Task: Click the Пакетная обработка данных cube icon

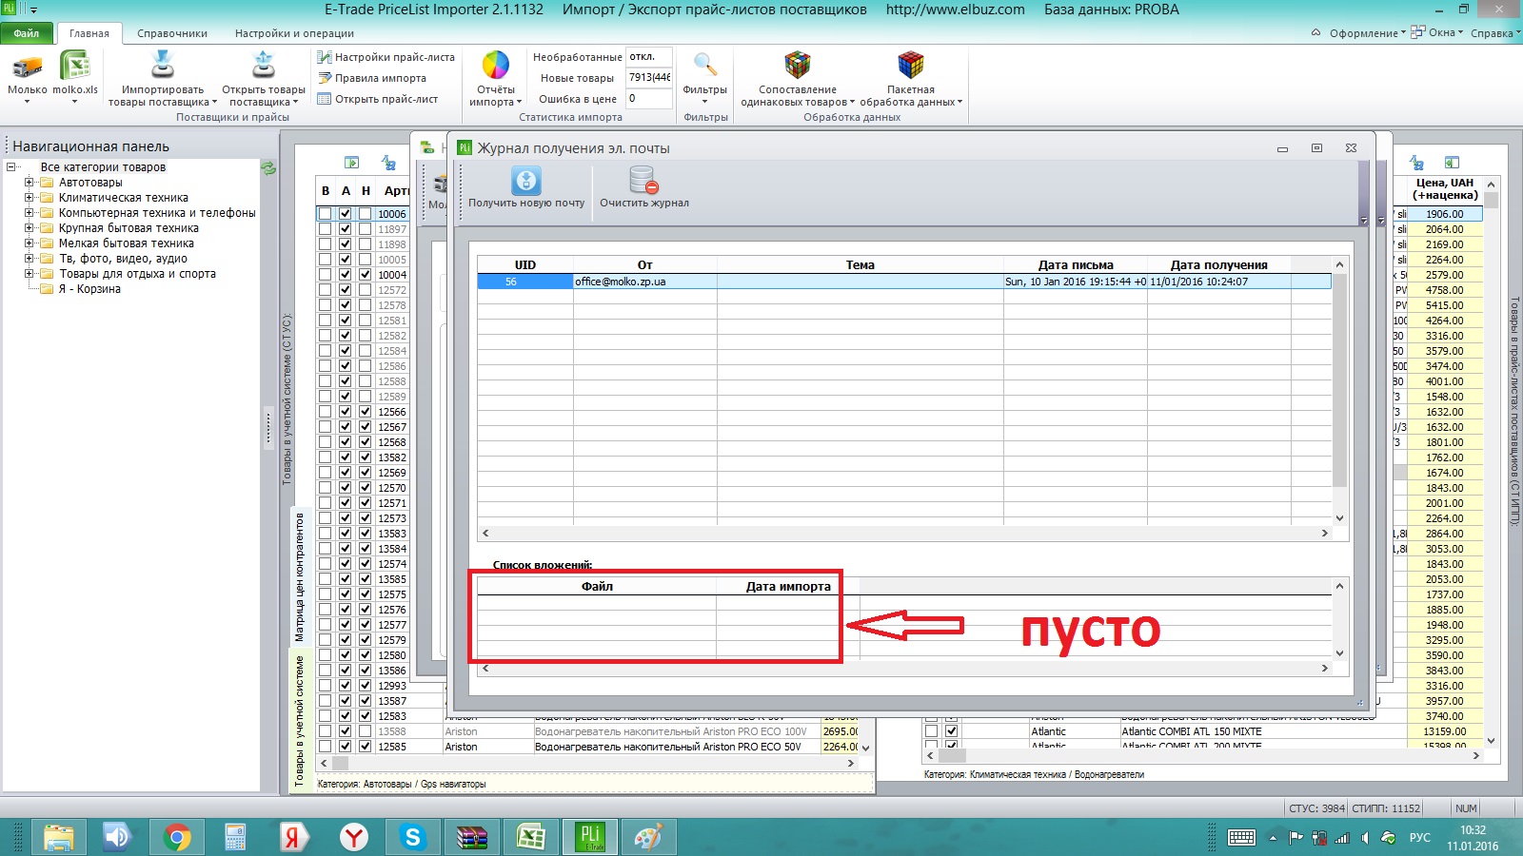Action: click(911, 65)
